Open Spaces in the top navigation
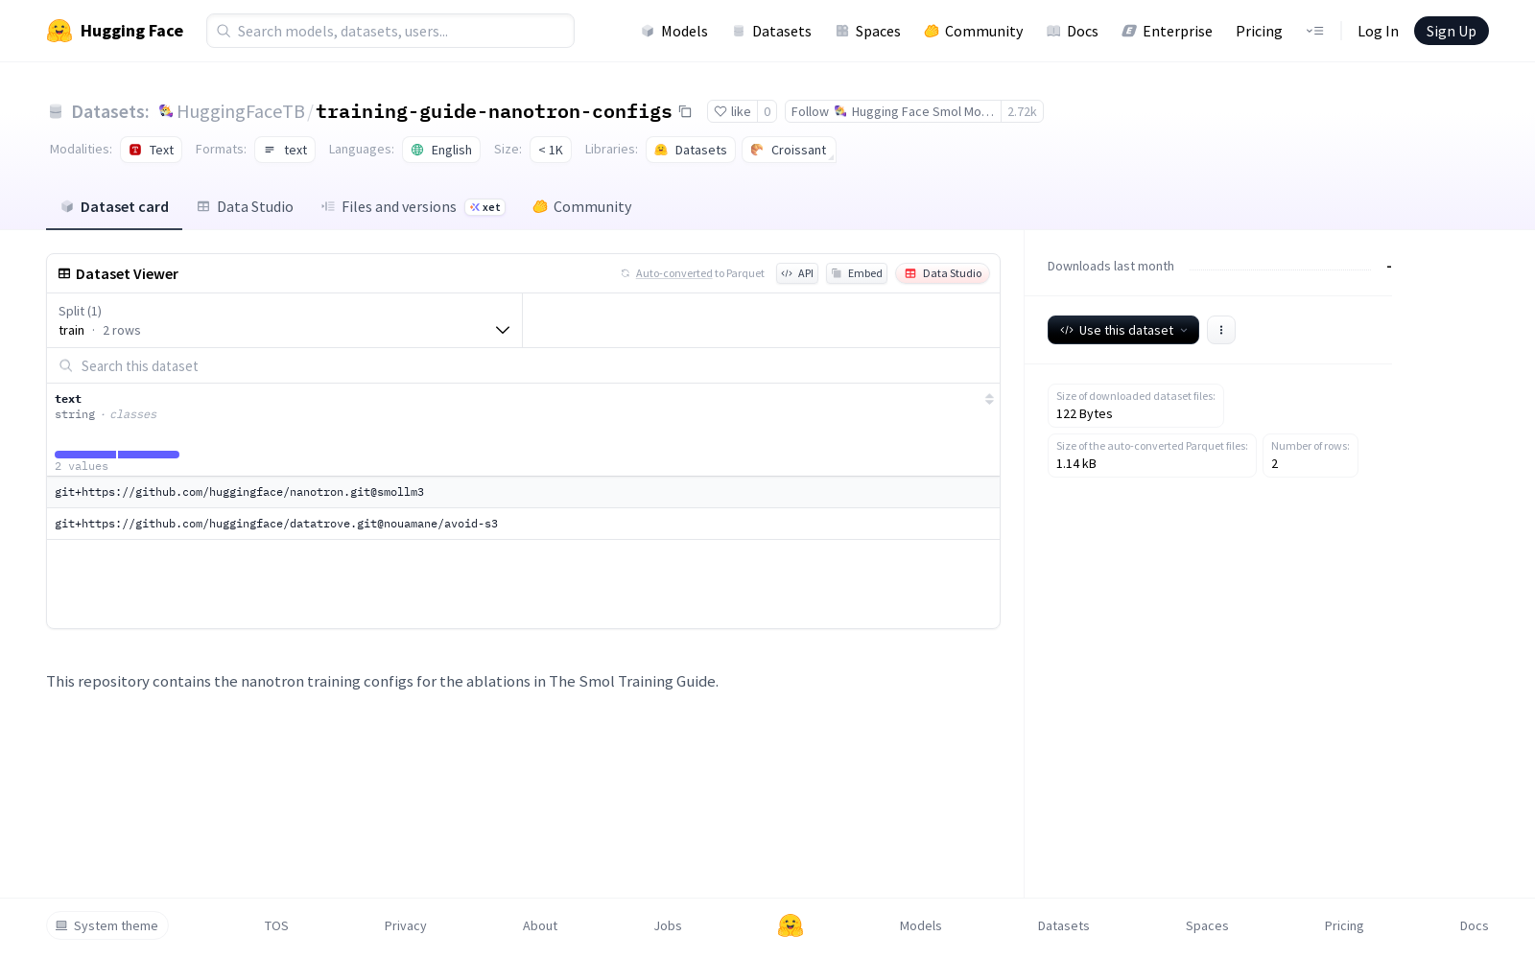Viewport: 1535px width, 959px height. pos(868,31)
